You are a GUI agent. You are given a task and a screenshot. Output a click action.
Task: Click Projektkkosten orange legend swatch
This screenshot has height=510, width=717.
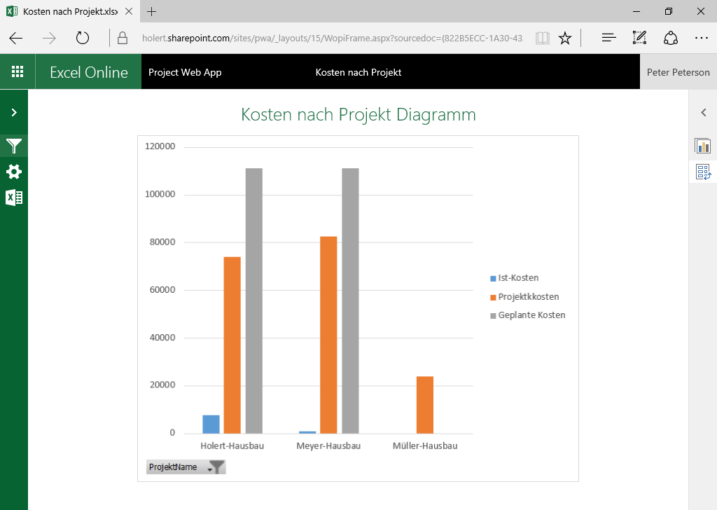coord(493,297)
